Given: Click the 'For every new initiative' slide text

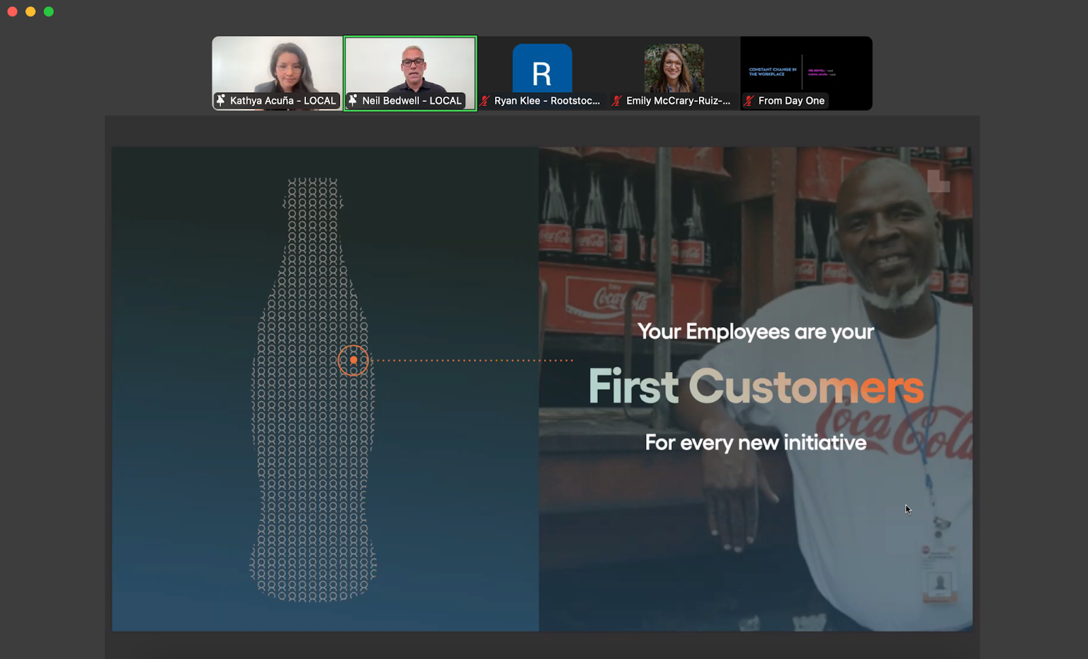Looking at the screenshot, I should 755,443.
